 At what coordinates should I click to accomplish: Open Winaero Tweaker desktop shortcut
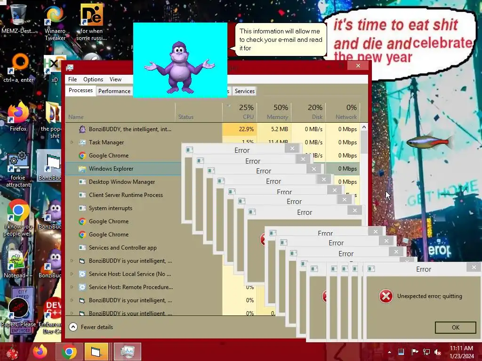click(55, 22)
